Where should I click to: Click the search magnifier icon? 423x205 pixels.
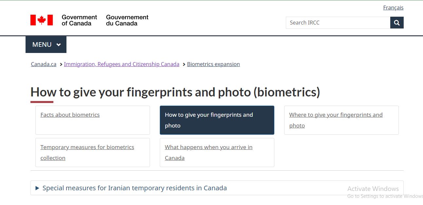click(396, 23)
